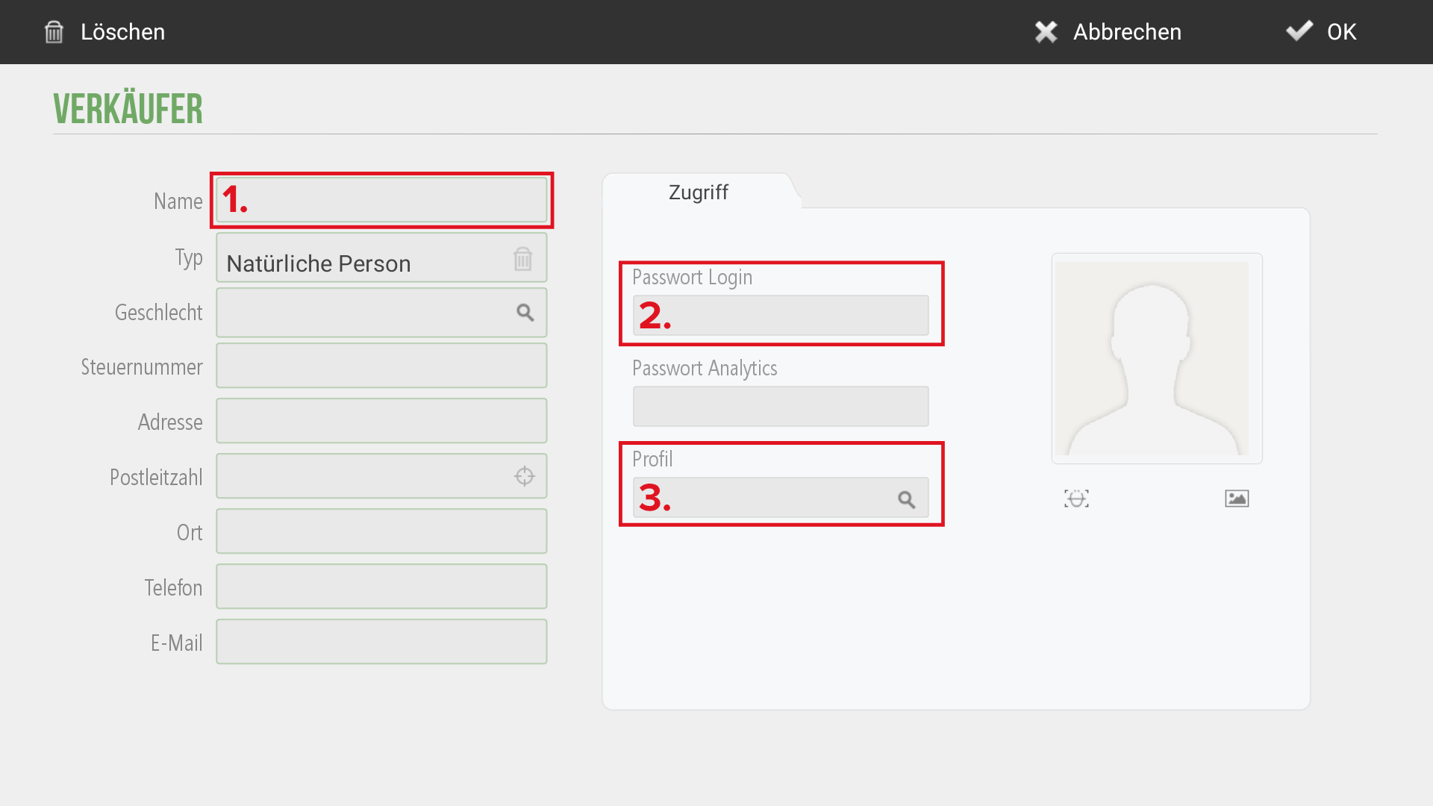Click the checkmark icon beside OK
The height and width of the screenshot is (806, 1433).
(1299, 31)
